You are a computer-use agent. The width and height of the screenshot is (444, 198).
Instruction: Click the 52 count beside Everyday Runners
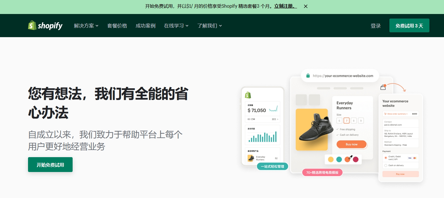(276, 158)
